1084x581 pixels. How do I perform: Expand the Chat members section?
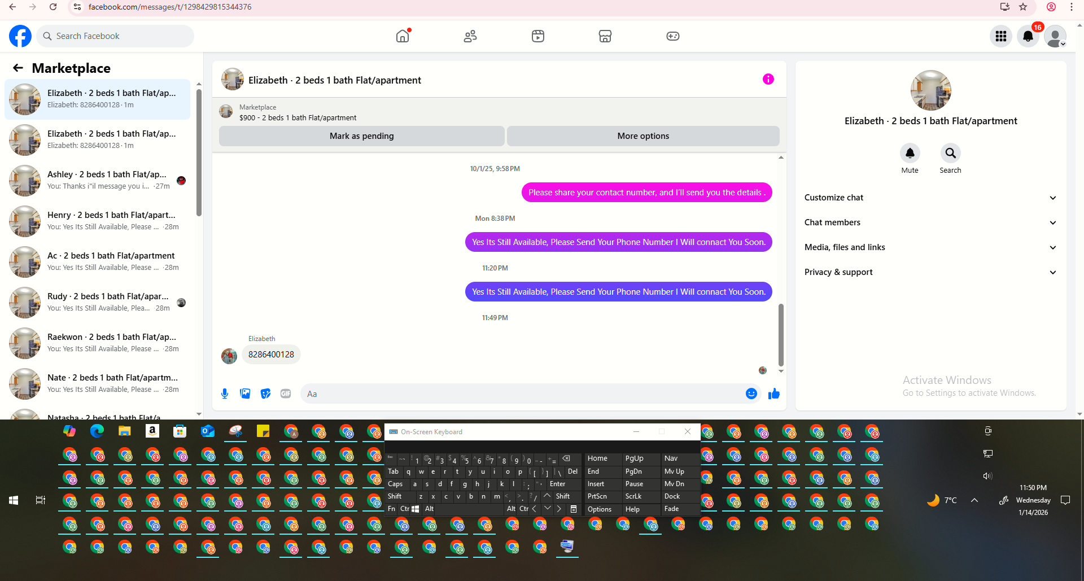(x=930, y=222)
